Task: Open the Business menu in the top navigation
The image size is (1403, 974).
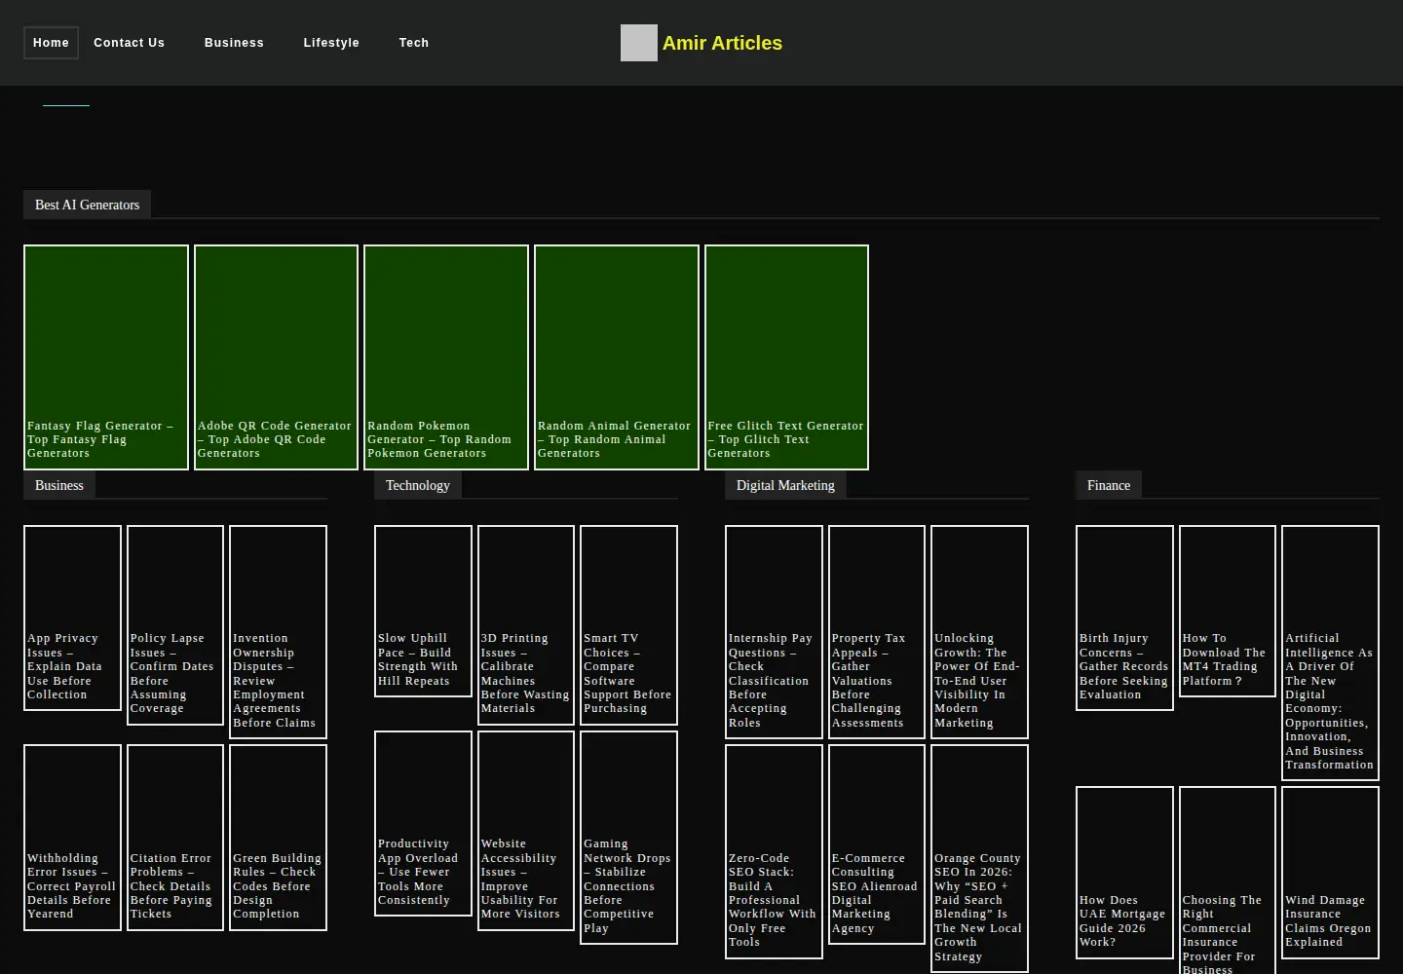Action: (x=234, y=43)
